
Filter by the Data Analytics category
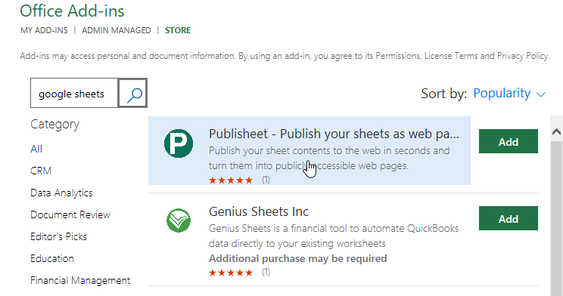(61, 193)
